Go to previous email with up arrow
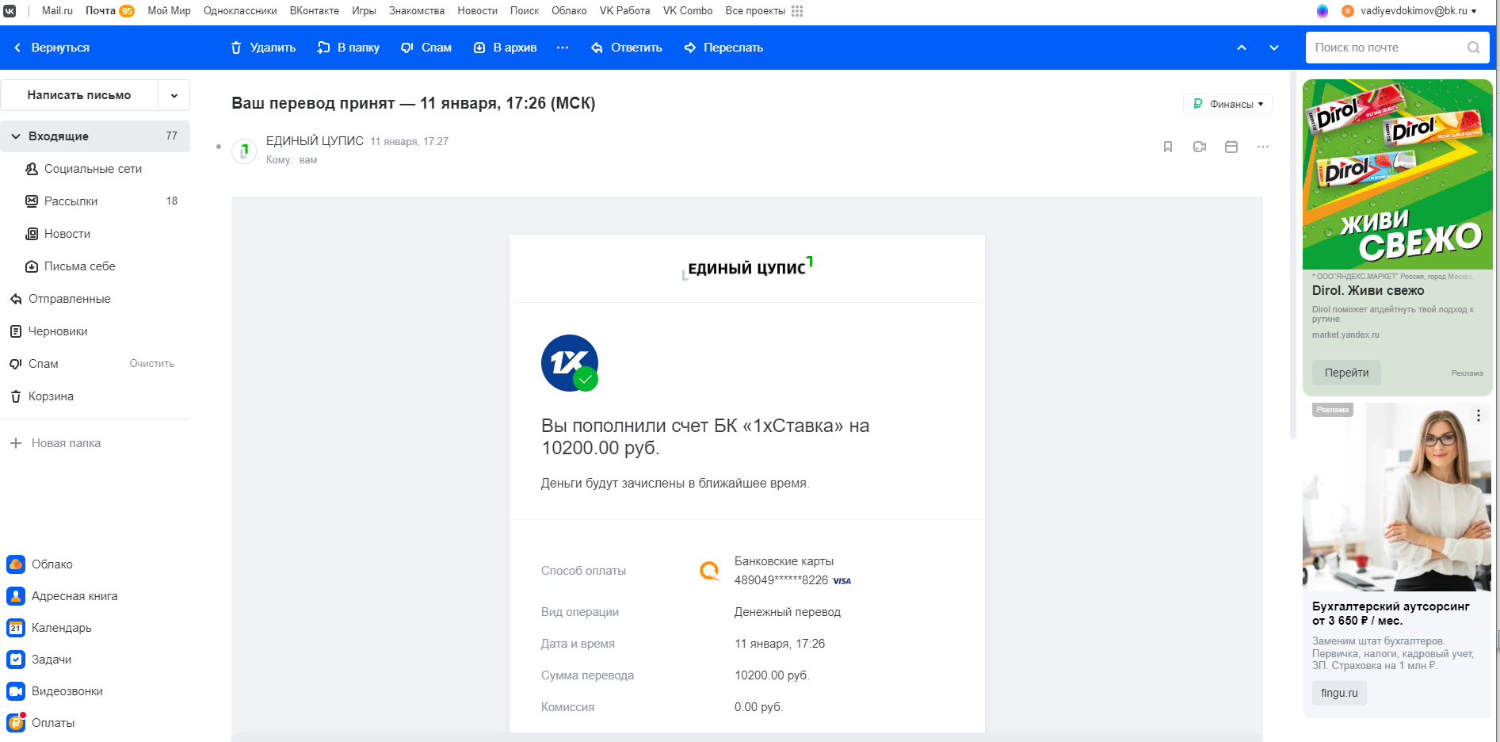This screenshot has height=742, width=1500. (x=1242, y=48)
